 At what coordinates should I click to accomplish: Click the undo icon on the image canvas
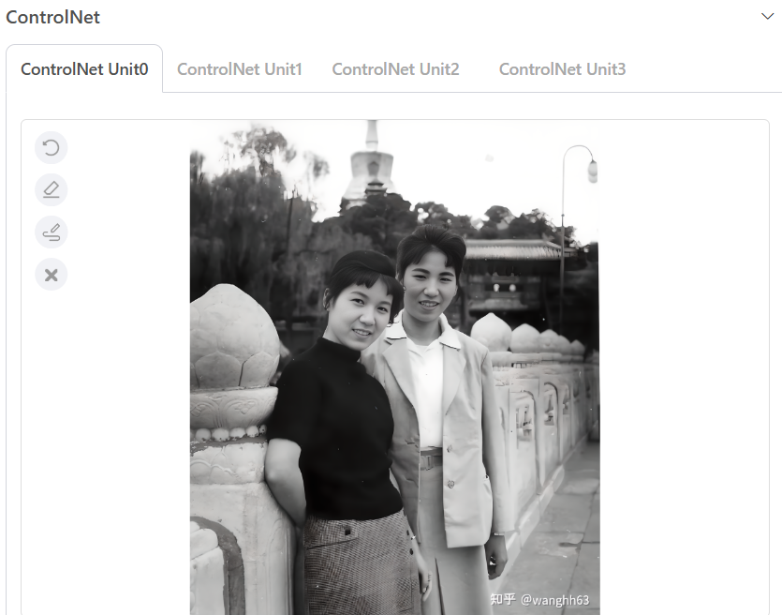51,148
